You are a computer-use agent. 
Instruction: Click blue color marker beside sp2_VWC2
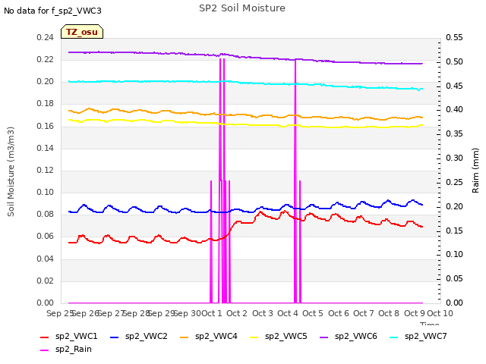click(x=115, y=337)
